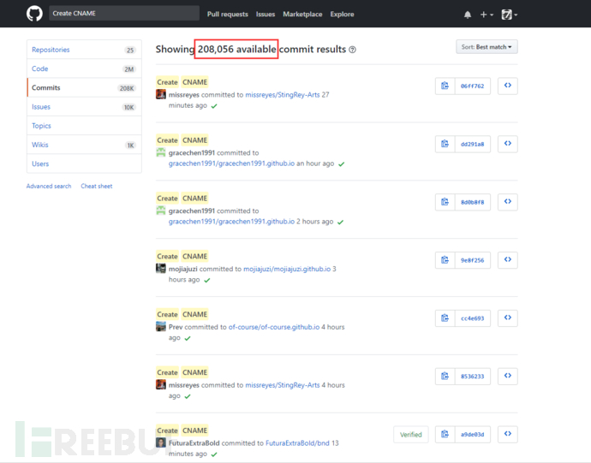591x463 pixels.
Task: Browse repository at commit 9e8f256 code icon
Action: (508, 259)
